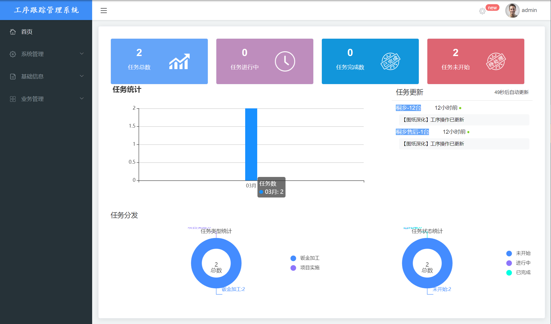The width and height of the screenshot is (551, 324).
Task: Click the 未开始:2 donut label
Action: coord(442,289)
